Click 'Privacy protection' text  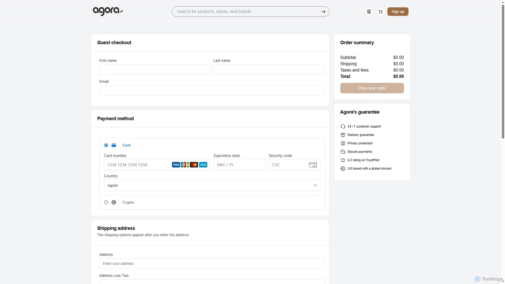click(360, 143)
